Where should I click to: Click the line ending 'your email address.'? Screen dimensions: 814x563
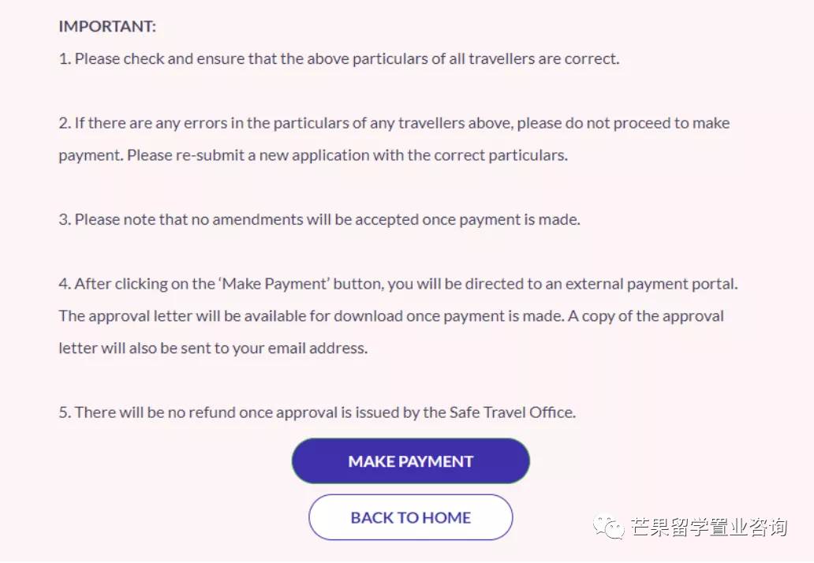[x=213, y=348]
